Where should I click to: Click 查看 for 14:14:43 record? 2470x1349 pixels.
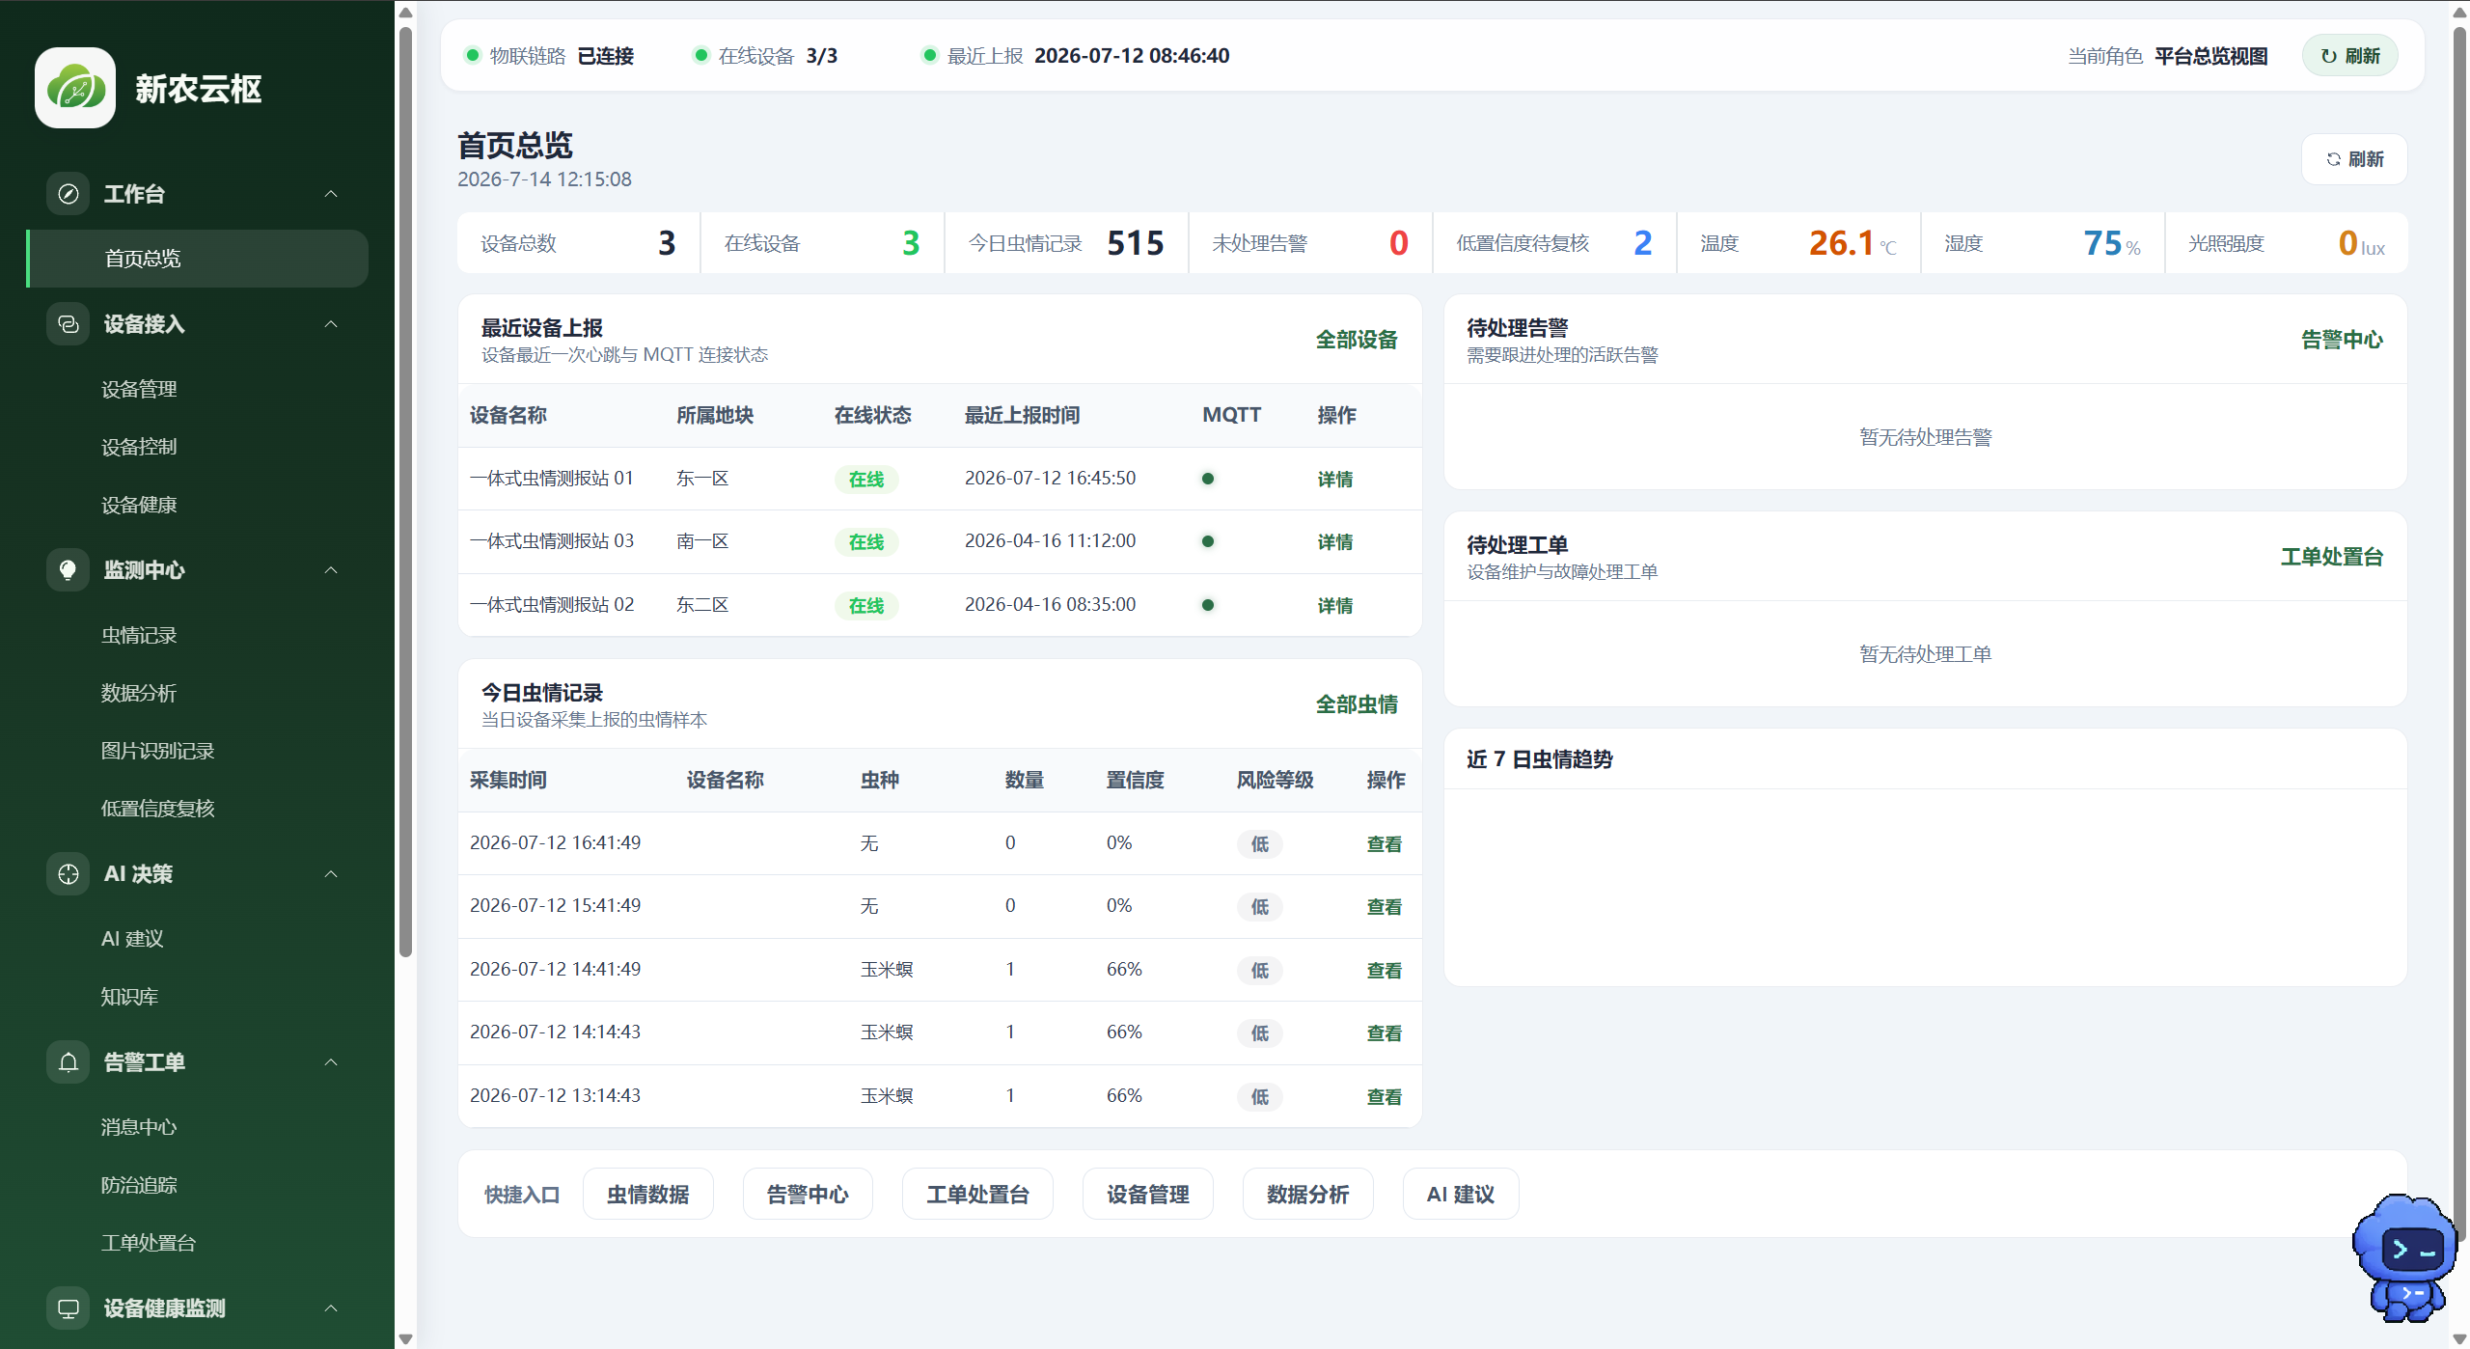(x=1385, y=1032)
